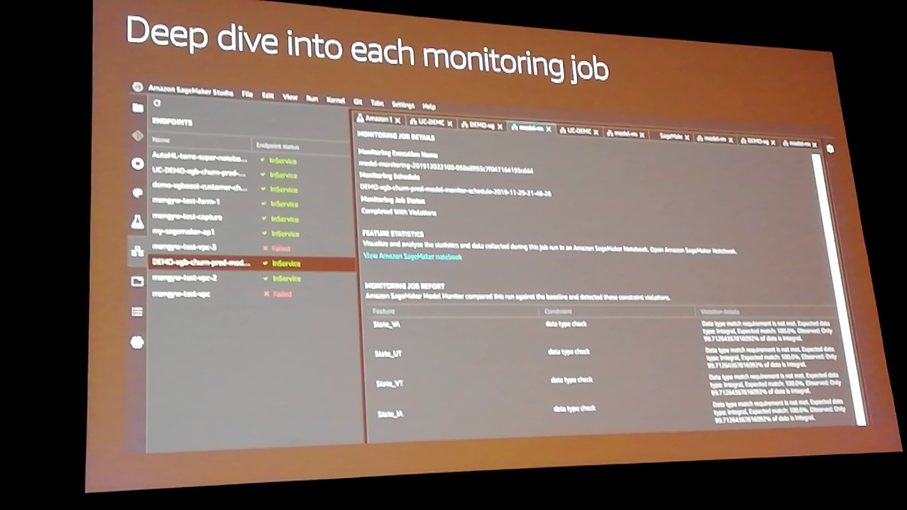
Task: Open the file browser folder icon in sidebar
Action: pos(137,108)
